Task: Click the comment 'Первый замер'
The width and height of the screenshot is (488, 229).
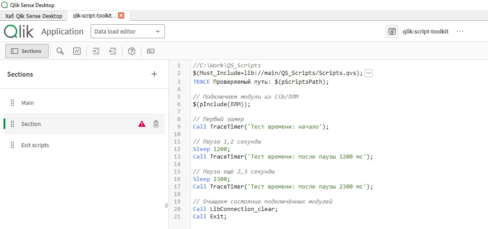Action: [x=218, y=119]
